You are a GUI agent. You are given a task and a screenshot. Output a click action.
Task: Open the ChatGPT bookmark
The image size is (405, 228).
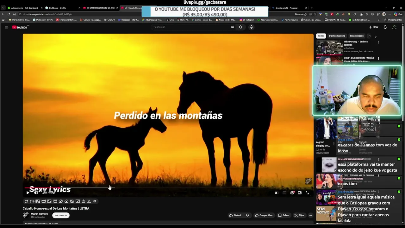pos(109,20)
